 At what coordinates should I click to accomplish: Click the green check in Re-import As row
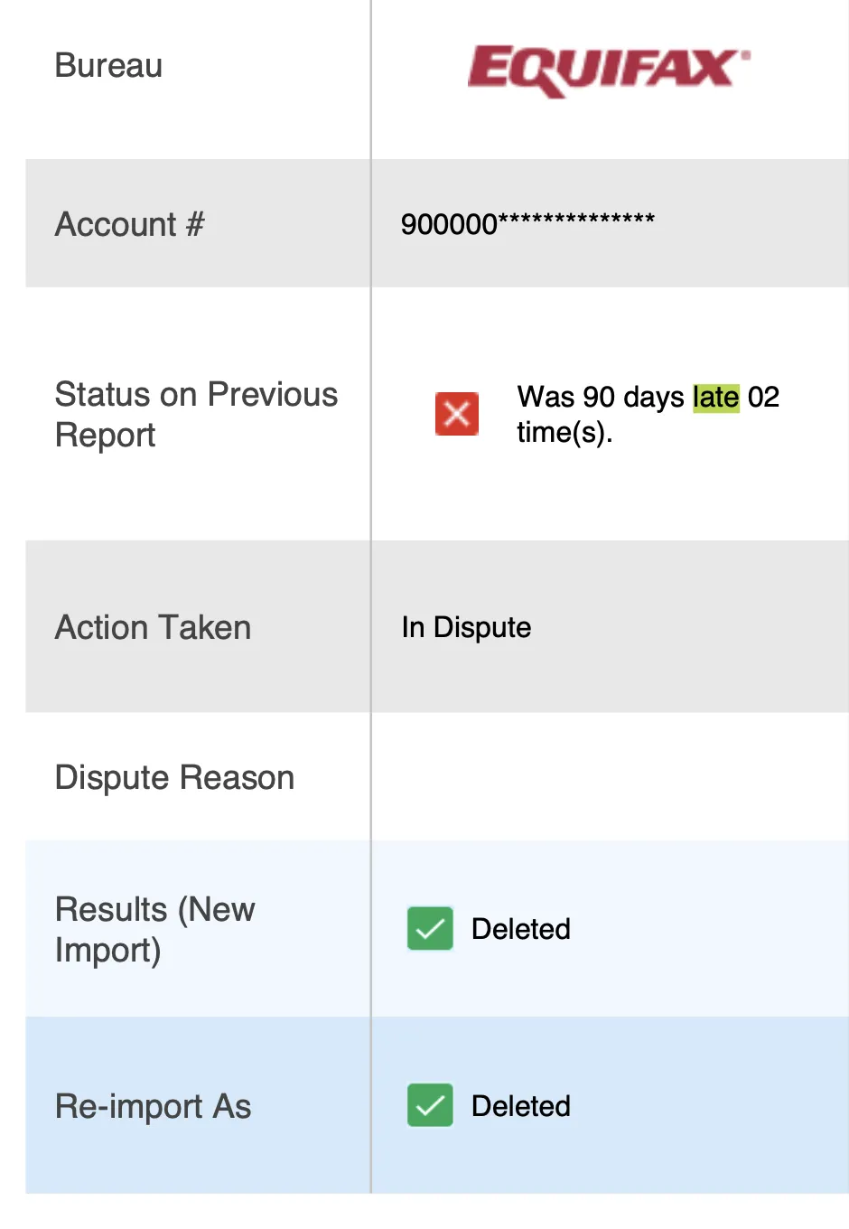pyautogui.click(x=430, y=1105)
